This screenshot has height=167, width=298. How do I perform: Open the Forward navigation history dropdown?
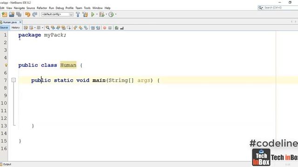tap(42, 28)
